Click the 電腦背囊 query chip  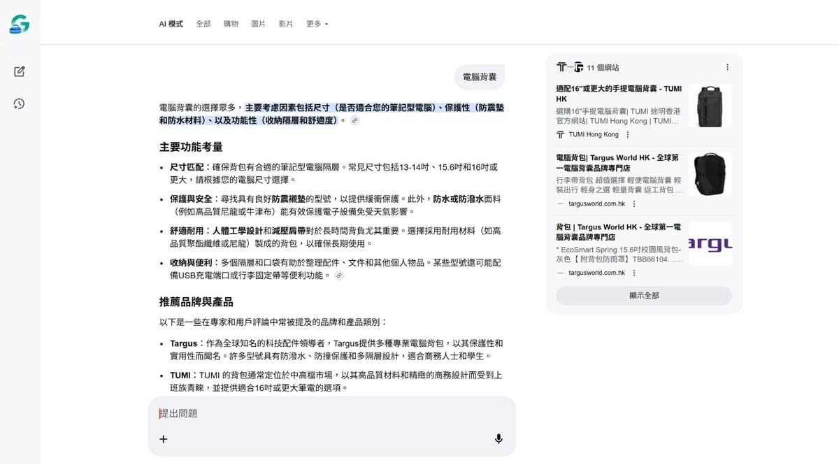479,77
